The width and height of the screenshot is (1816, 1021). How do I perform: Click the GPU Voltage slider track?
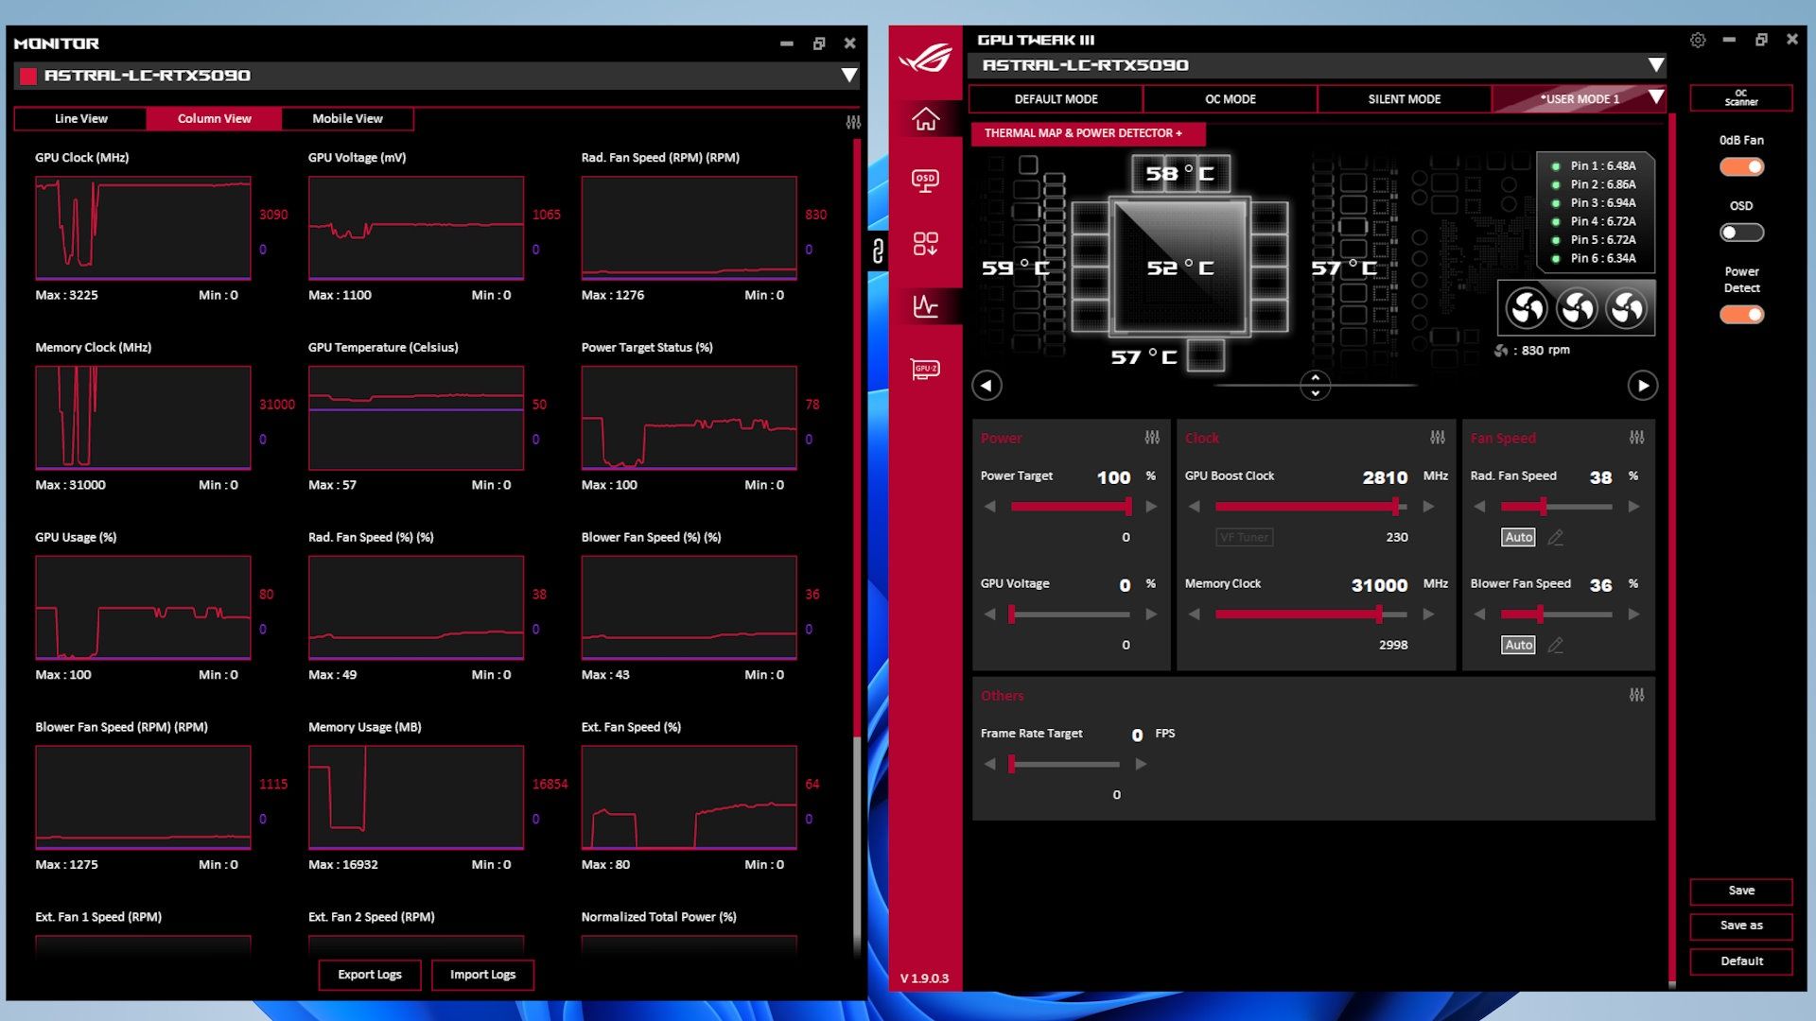pyautogui.click(x=1069, y=614)
